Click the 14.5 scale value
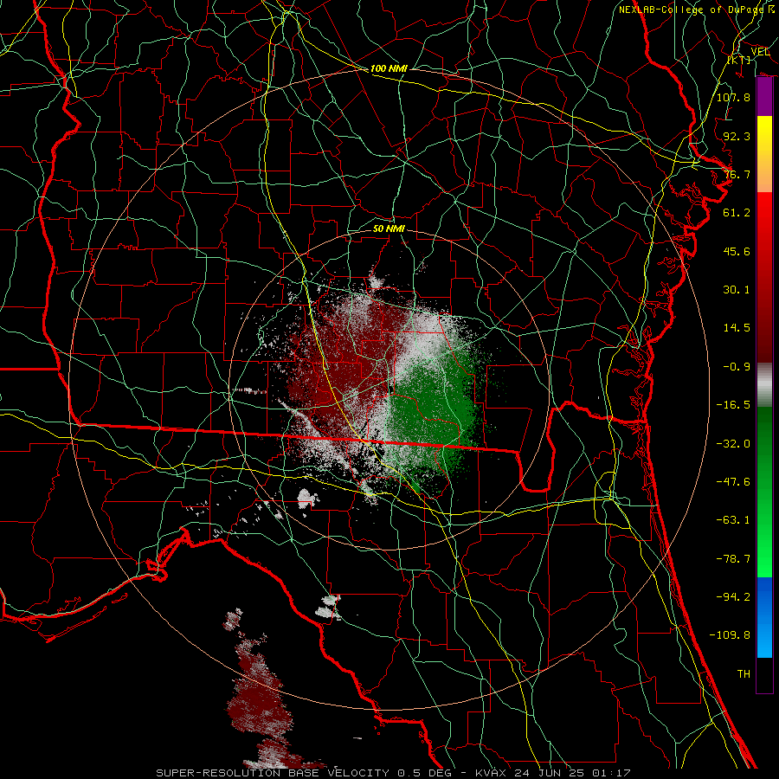This screenshot has width=779, height=779. 737,328
